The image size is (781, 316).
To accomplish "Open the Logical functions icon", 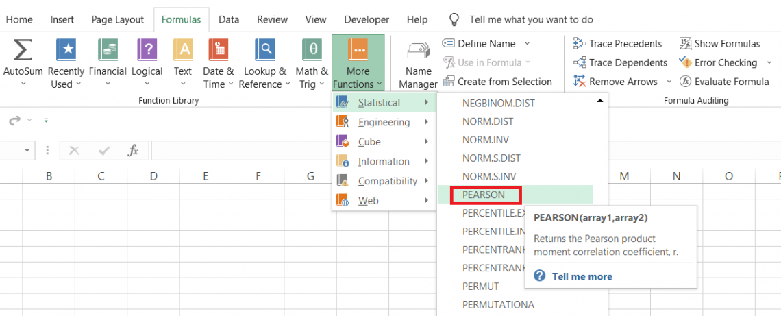I will [147, 50].
